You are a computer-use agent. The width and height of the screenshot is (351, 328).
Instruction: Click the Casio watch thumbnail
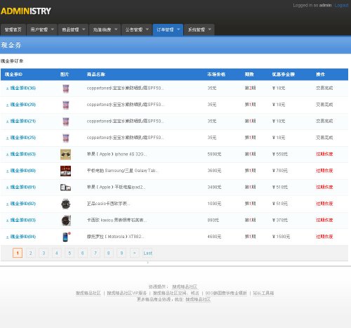click(x=66, y=204)
